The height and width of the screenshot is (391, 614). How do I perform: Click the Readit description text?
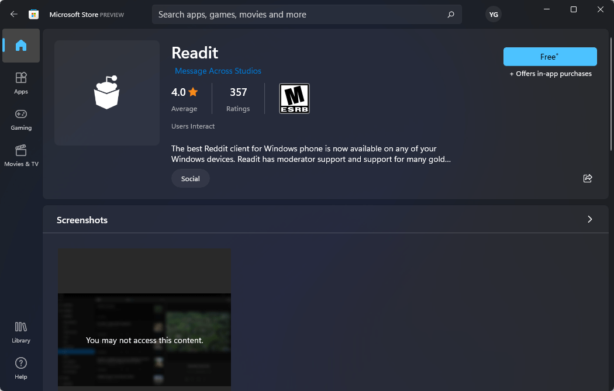tap(311, 154)
